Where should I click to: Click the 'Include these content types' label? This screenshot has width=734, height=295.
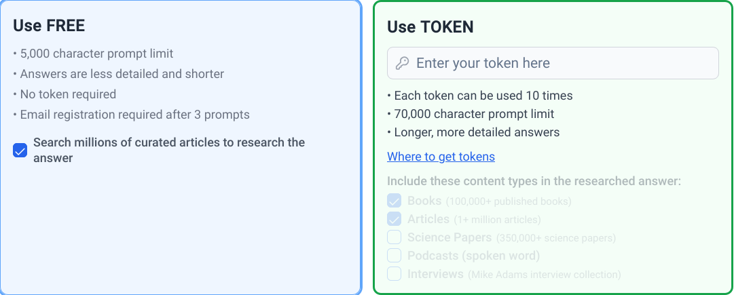(534, 181)
